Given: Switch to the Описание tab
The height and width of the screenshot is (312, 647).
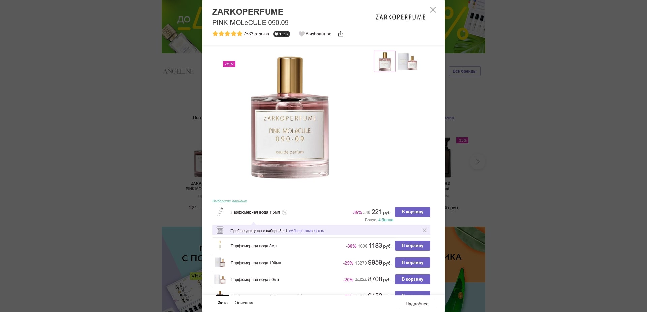Looking at the screenshot, I should point(245,303).
